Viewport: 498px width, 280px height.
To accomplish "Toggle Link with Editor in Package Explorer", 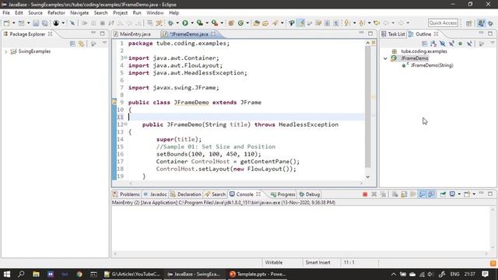I will (x=81, y=44).
